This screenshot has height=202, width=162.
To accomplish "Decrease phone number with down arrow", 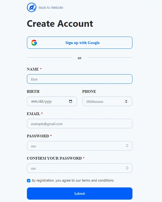I will [126, 103].
